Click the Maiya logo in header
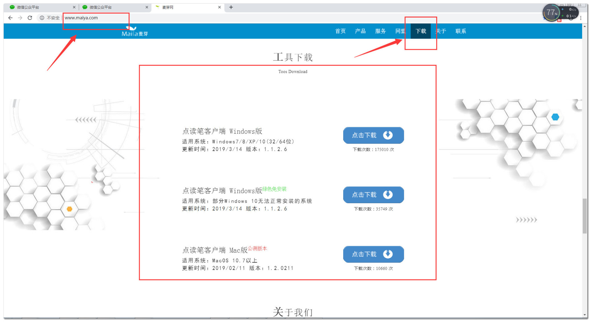Image resolution: width=591 pixels, height=322 pixels. [x=135, y=31]
